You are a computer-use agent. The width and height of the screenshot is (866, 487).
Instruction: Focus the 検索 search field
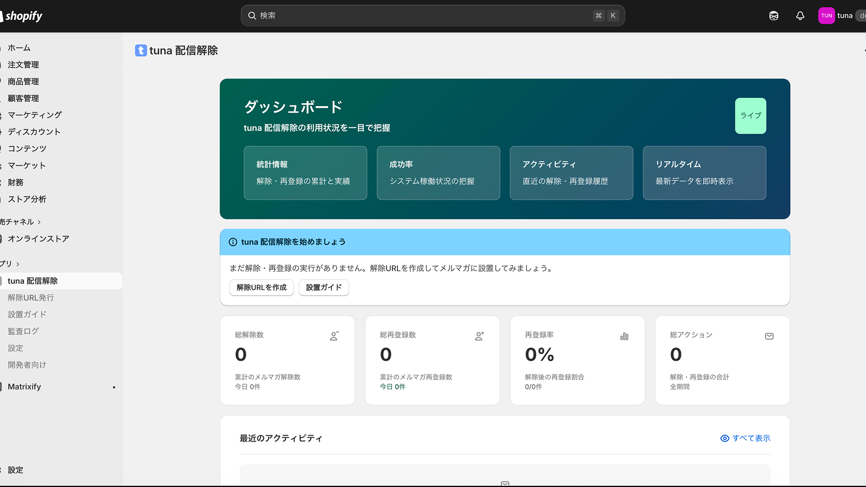(433, 16)
